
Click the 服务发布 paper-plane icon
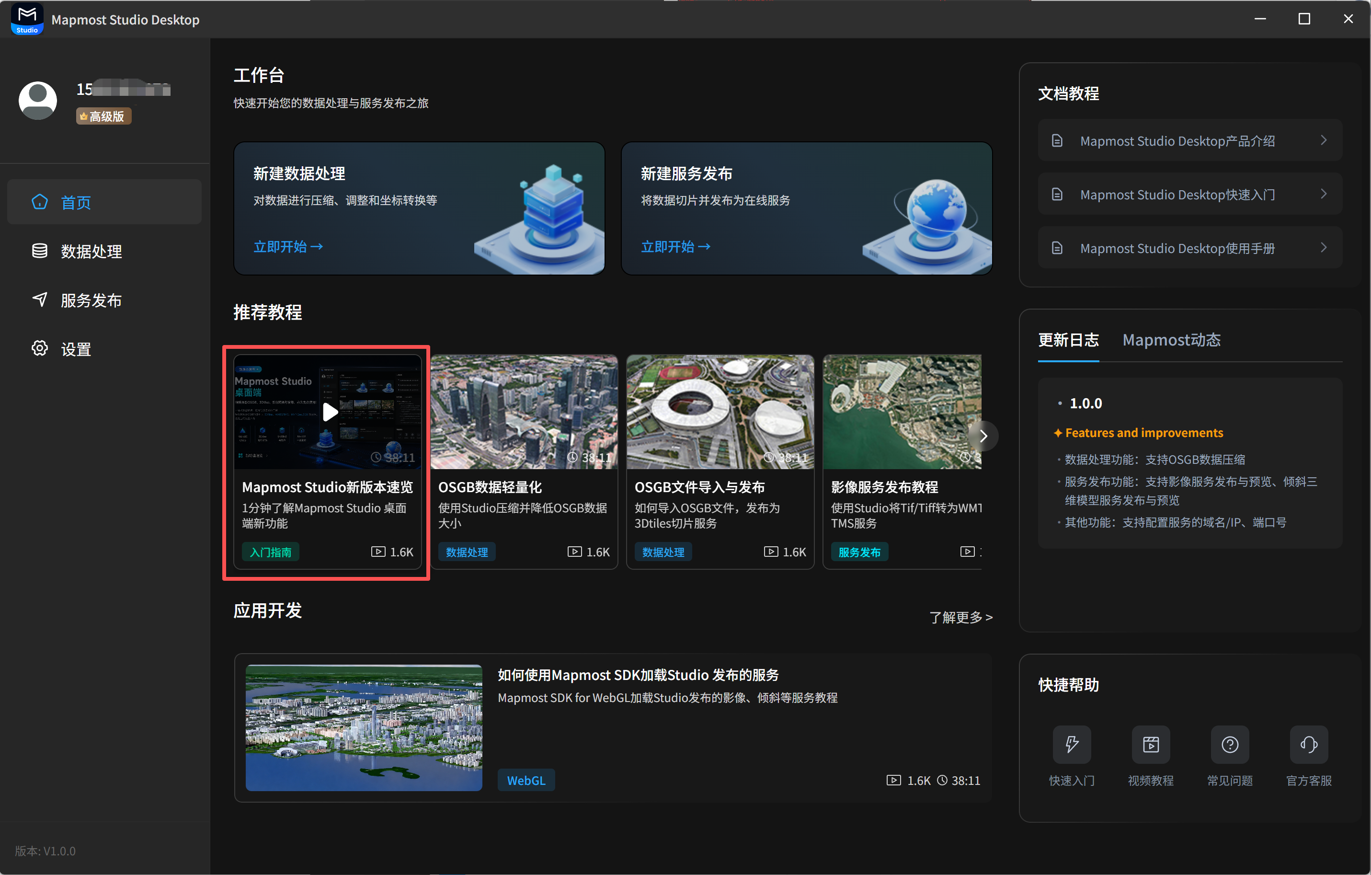pos(39,299)
